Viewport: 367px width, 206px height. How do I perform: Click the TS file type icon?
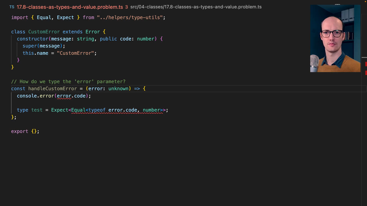click(x=12, y=7)
